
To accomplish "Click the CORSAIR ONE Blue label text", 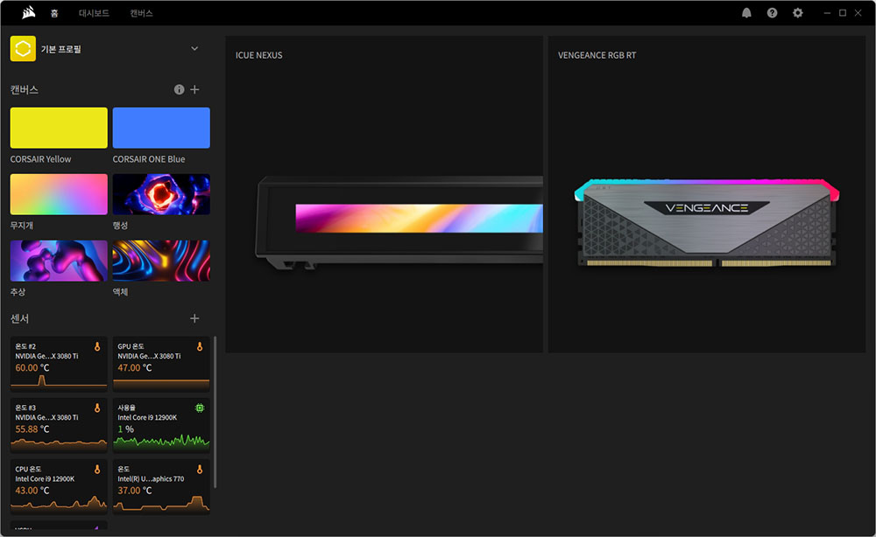I will click(149, 159).
